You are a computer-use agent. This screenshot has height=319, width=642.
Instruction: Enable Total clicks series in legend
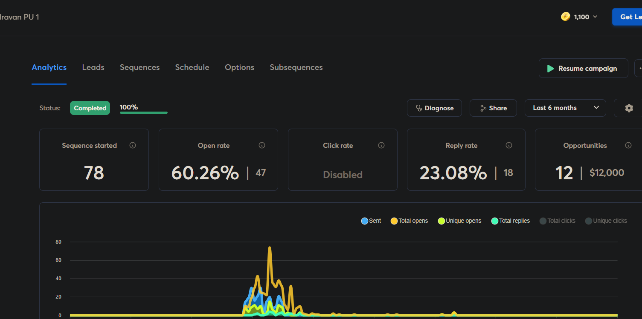click(558, 221)
